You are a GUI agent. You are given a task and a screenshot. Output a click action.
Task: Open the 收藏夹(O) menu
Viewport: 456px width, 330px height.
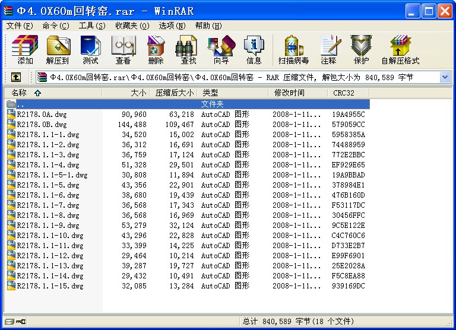click(132, 26)
